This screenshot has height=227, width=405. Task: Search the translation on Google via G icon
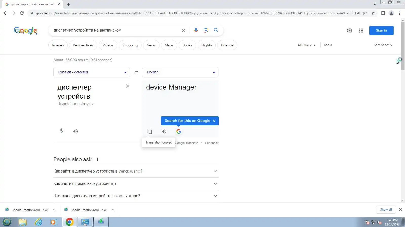[179, 131]
